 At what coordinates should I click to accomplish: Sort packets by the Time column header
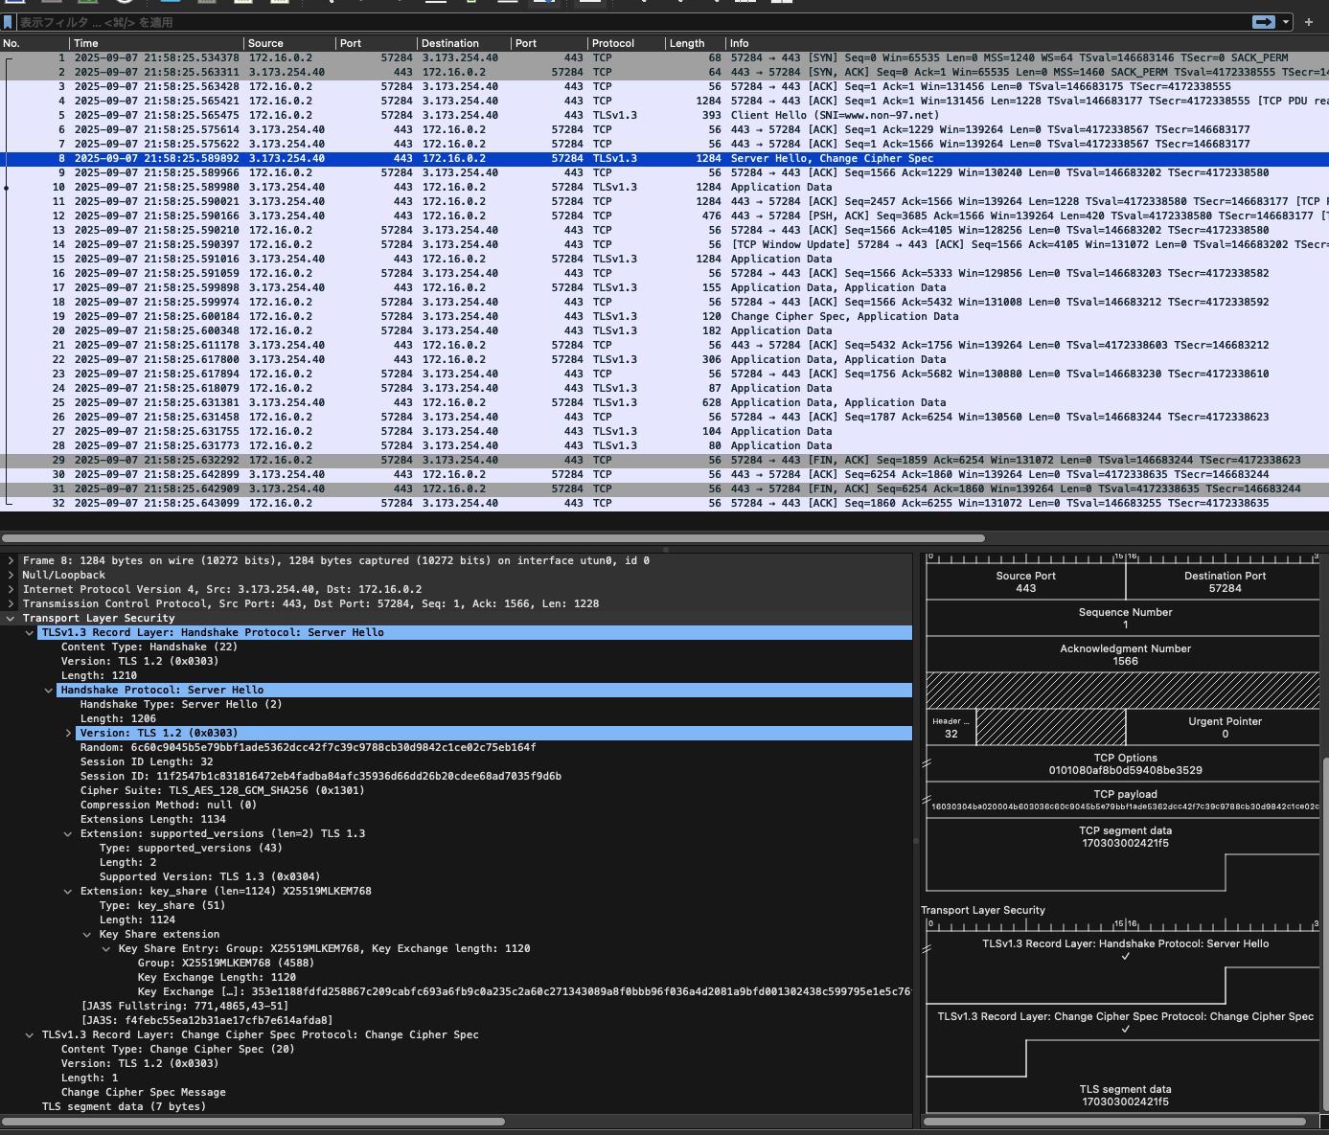(157, 43)
